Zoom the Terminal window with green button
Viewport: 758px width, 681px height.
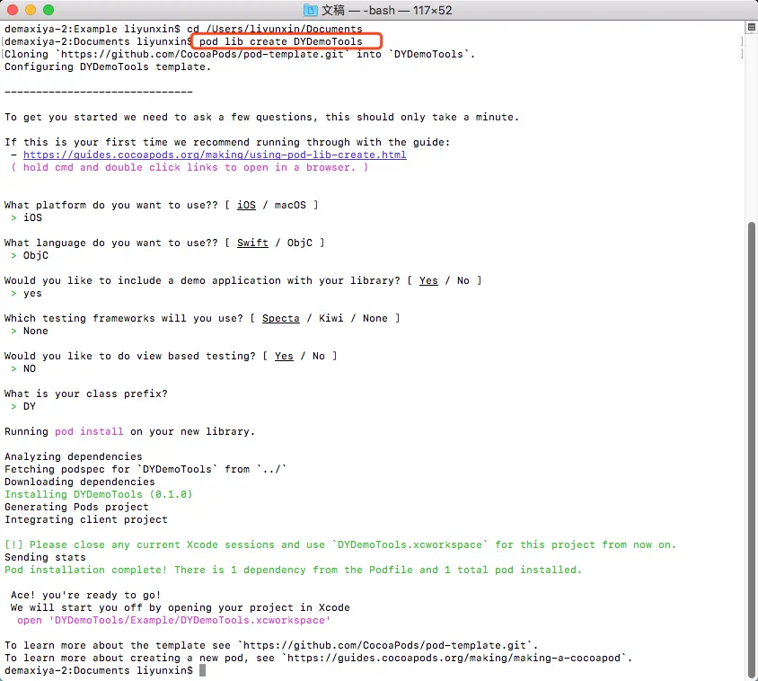(x=48, y=10)
